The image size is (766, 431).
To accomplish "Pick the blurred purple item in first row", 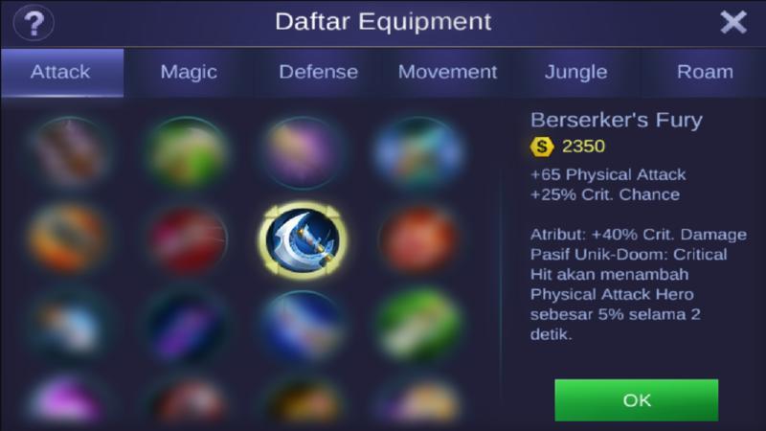I will tap(303, 152).
